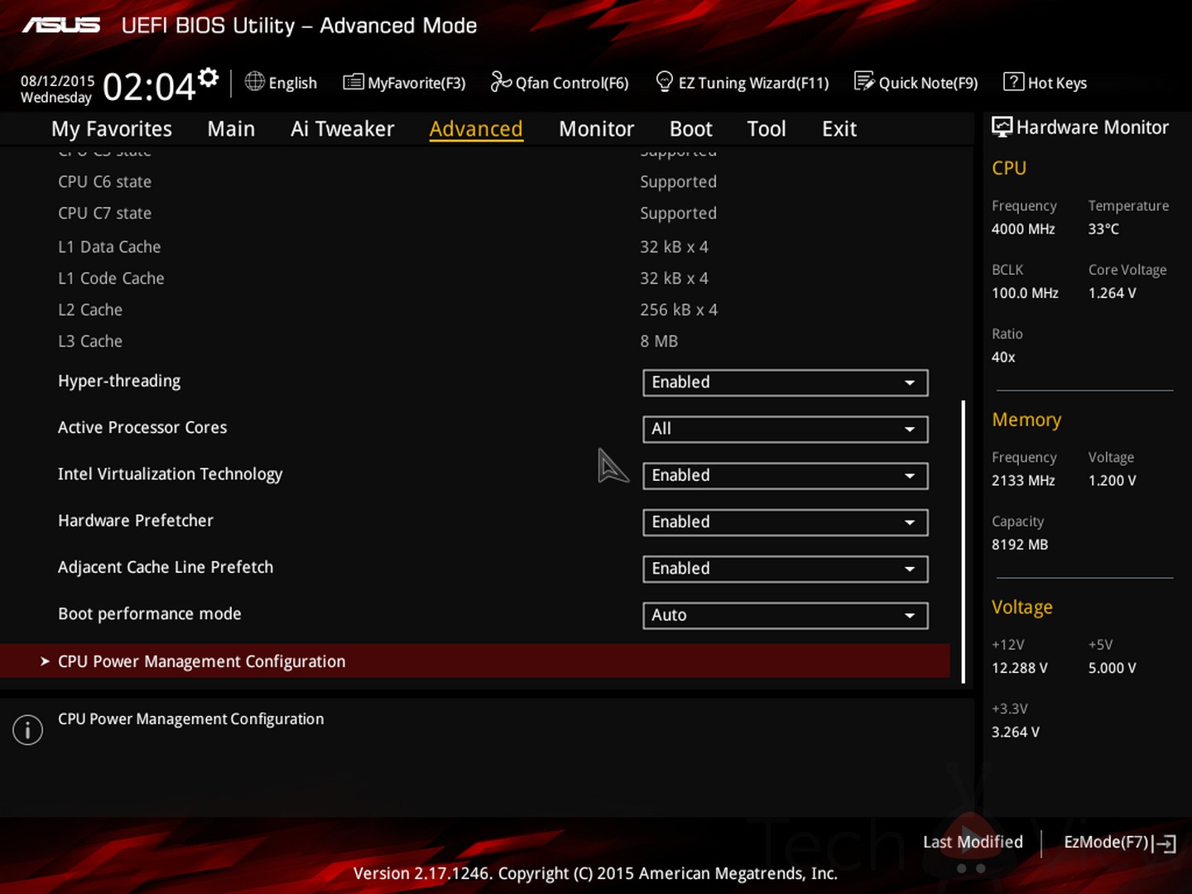Click the 1.264 V core voltage value
This screenshot has height=894, width=1192.
pos(1113,293)
